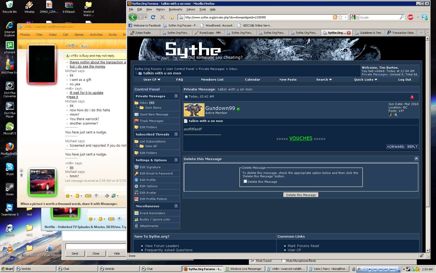This screenshot has width=436, height=273.
Task: Open the Mixcraft 5 desktop icon
Action: (x=10, y=129)
